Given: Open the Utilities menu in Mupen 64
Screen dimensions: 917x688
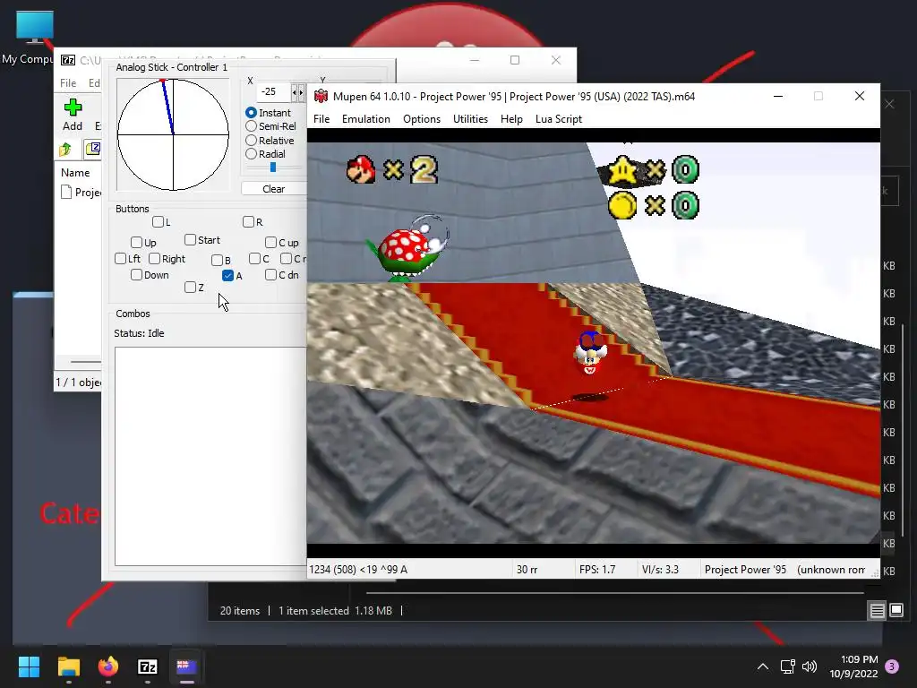Looking at the screenshot, I should click(x=470, y=119).
